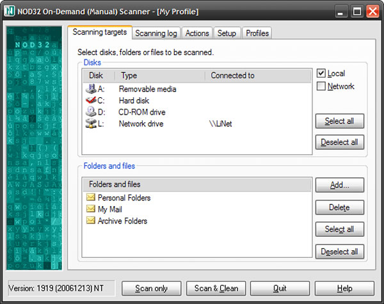
Task: Click the Quit button
Action: click(x=280, y=289)
